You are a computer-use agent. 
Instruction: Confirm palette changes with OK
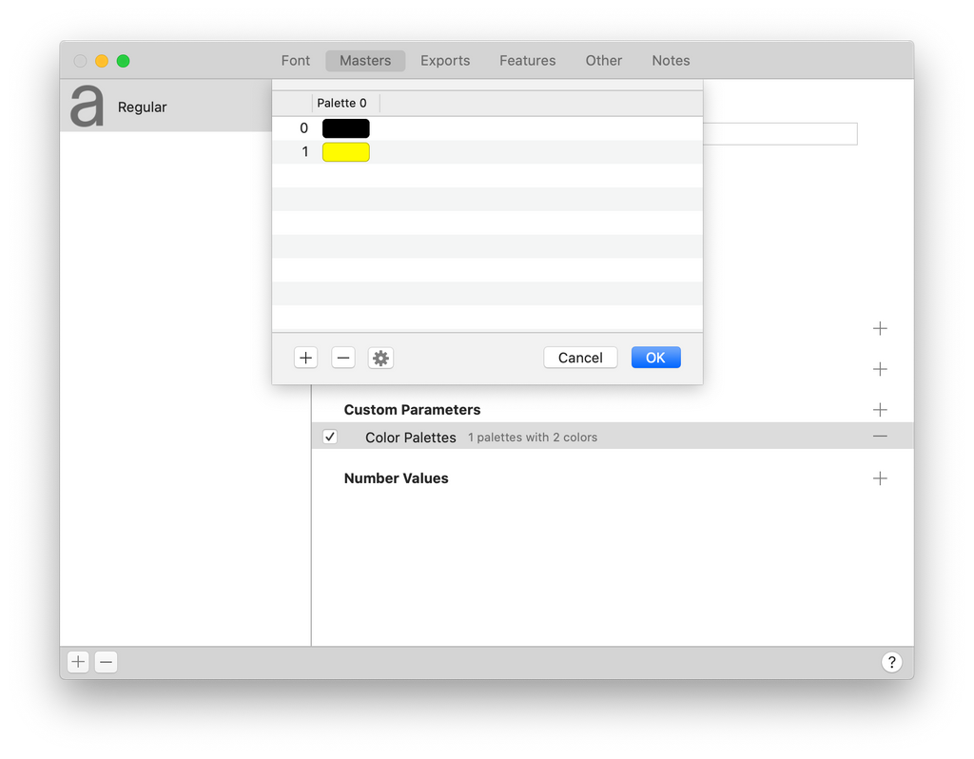655,357
